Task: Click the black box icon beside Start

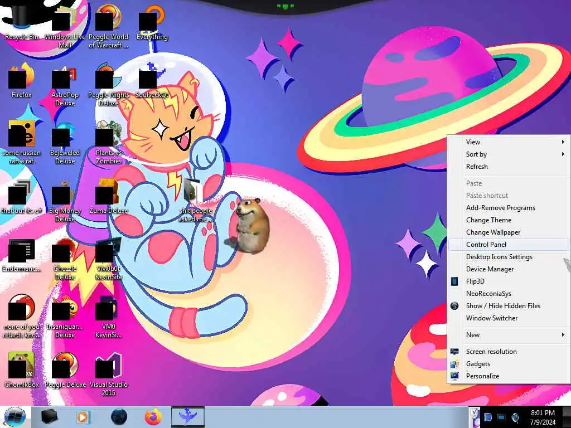Action: click(x=49, y=417)
